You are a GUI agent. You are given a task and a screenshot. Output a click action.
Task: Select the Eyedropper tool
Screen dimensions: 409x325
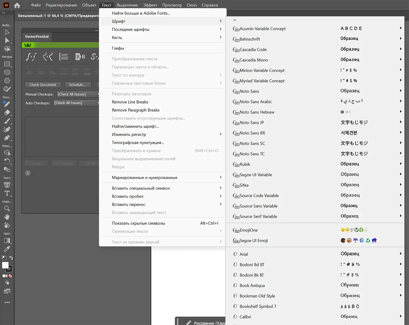point(7,249)
